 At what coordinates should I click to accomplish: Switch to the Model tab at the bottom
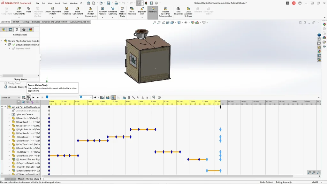tap(21, 179)
